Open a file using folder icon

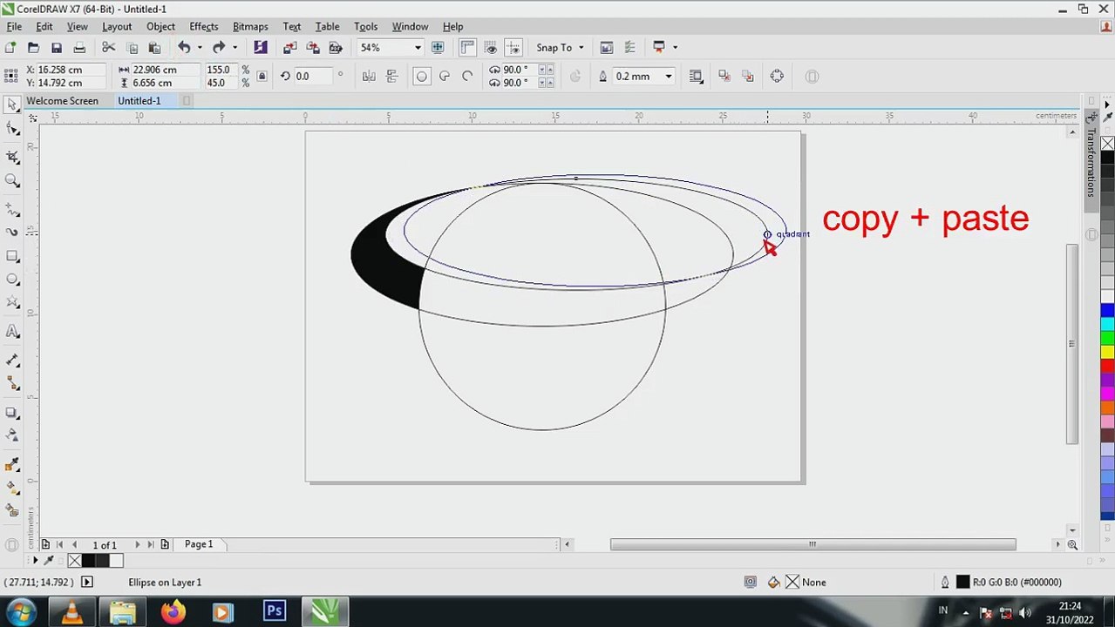click(33, 48)
